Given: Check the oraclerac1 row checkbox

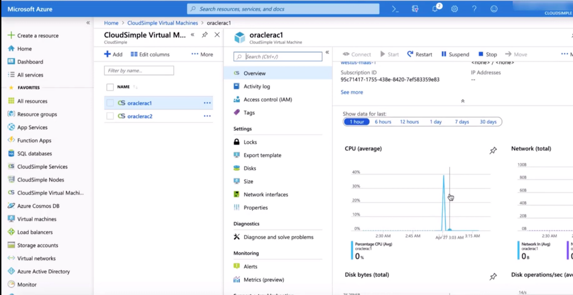Looking at the screenshot, I should click(x=110, y=103).
